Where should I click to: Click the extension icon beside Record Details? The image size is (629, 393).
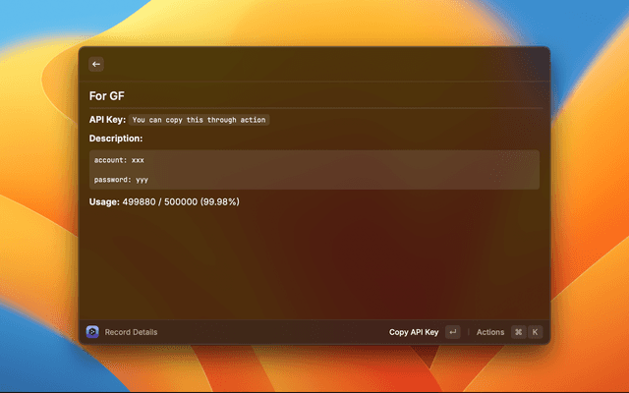pos(92,332)
